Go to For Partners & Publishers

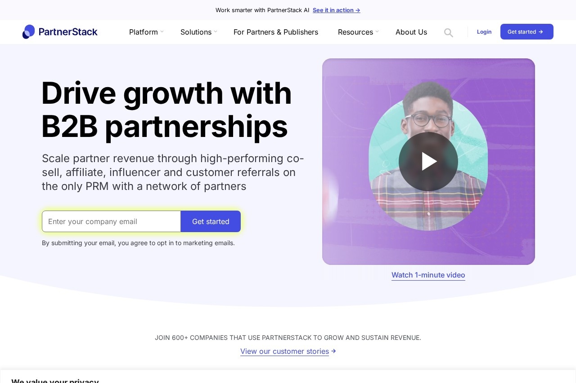276,32
